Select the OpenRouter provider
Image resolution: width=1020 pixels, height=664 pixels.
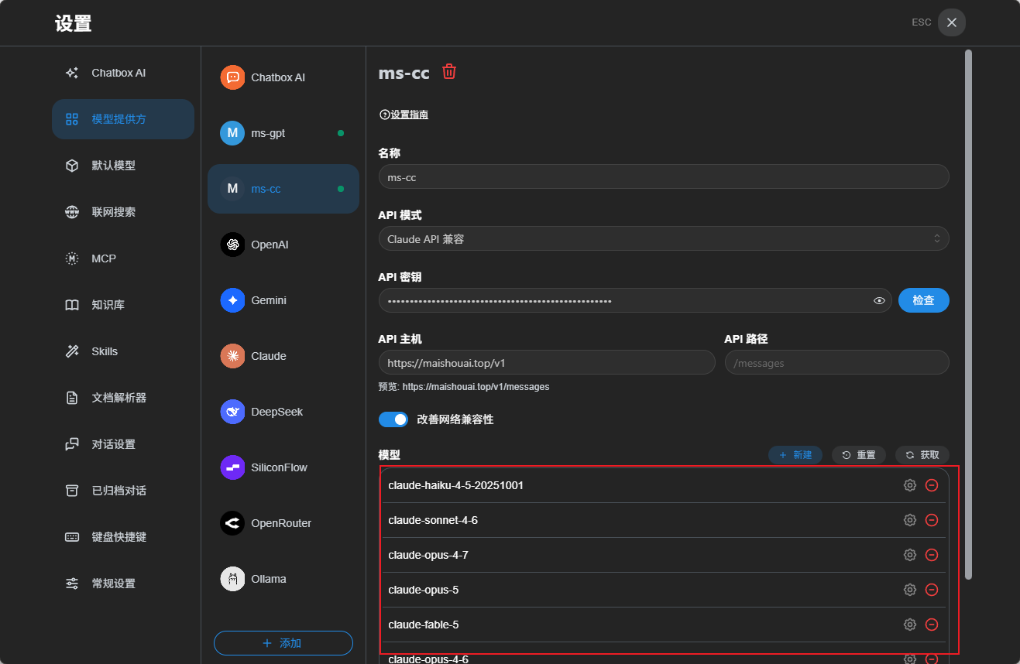tap(283, 523)
